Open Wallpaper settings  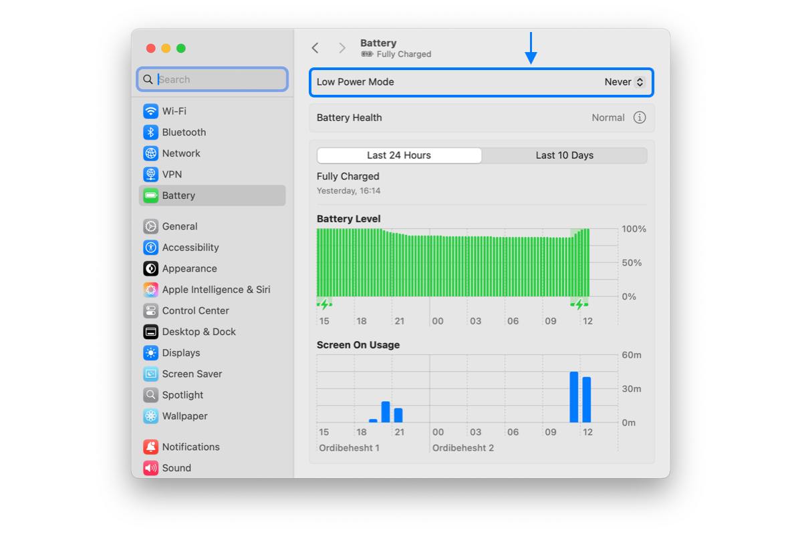(x=213, y=416)
